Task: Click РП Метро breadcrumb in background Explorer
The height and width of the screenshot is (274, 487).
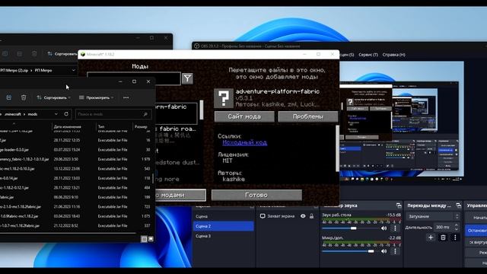Action: pyautogui.click(x=43, y=70)
